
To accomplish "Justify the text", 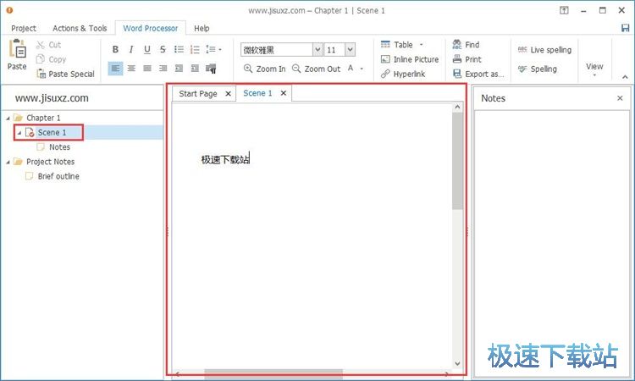I will coord(147,69).
